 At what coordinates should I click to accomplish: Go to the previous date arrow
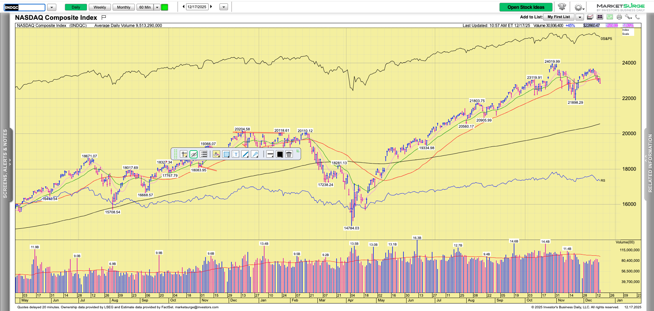click(184, 6)
